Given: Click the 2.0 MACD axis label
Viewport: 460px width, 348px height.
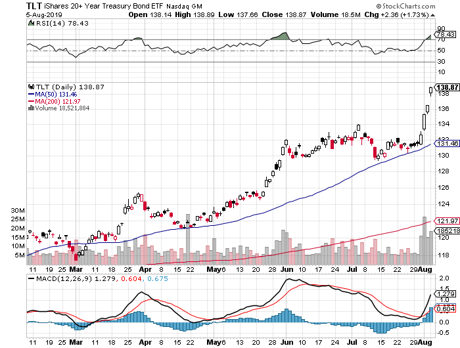Looking at the screenshot, I should [444, 278].
